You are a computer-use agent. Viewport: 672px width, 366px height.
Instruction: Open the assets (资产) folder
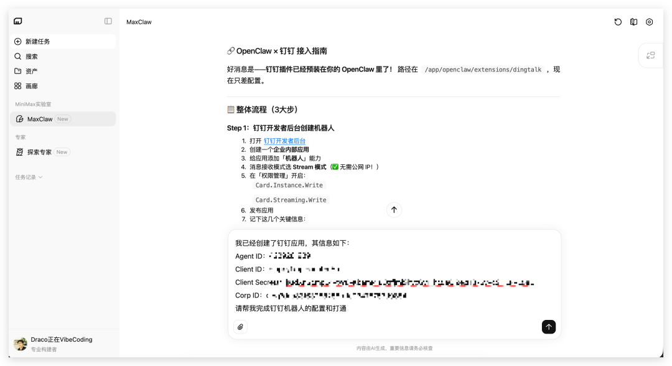click(x=31, y=72)
